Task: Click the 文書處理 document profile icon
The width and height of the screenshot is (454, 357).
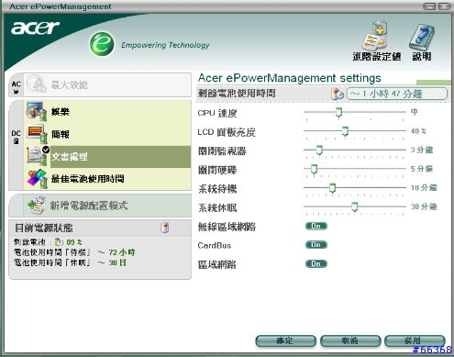Action: click(x=38, y=156)
